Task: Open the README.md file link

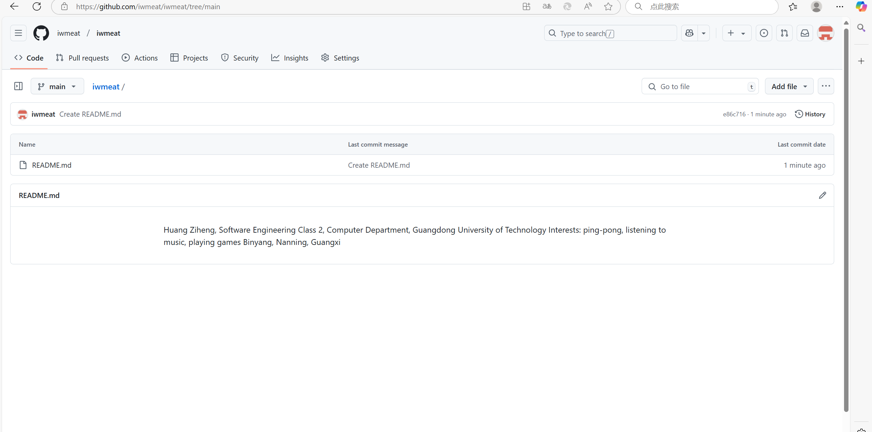Action: (x=51, y=165)
